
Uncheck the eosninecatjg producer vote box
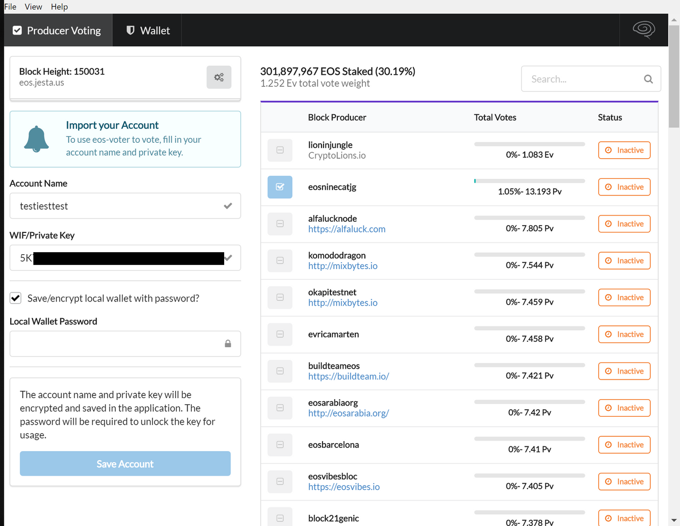(280, 187)
